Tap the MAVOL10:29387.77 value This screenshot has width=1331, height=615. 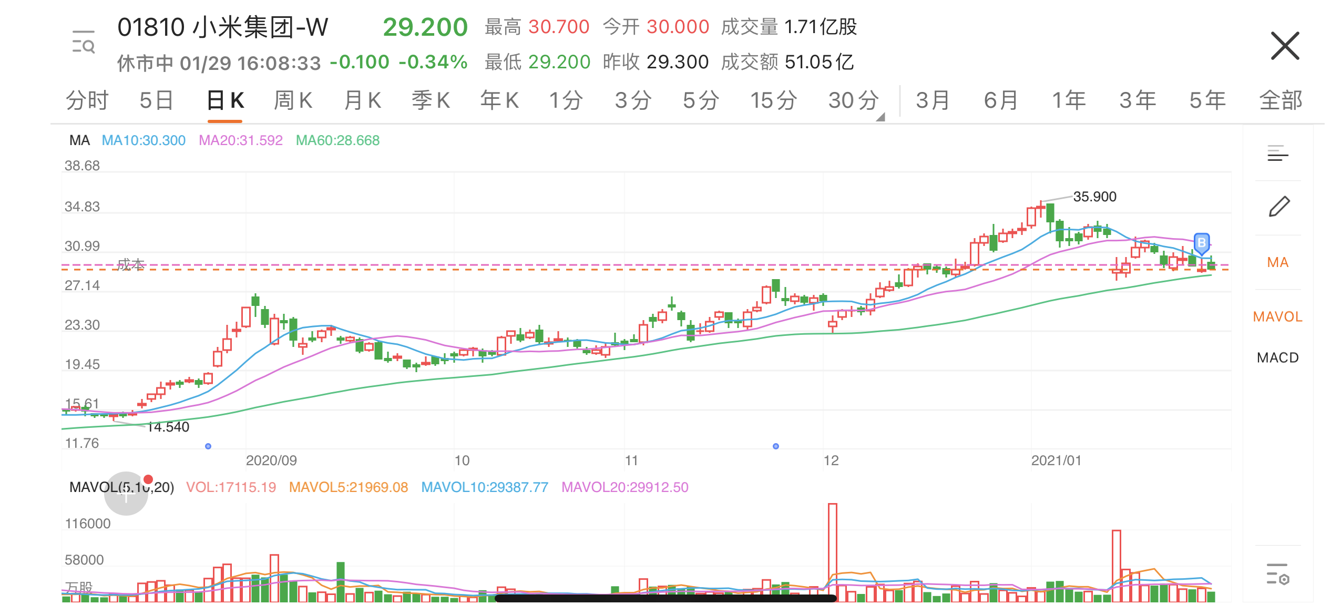click(485, 487)
